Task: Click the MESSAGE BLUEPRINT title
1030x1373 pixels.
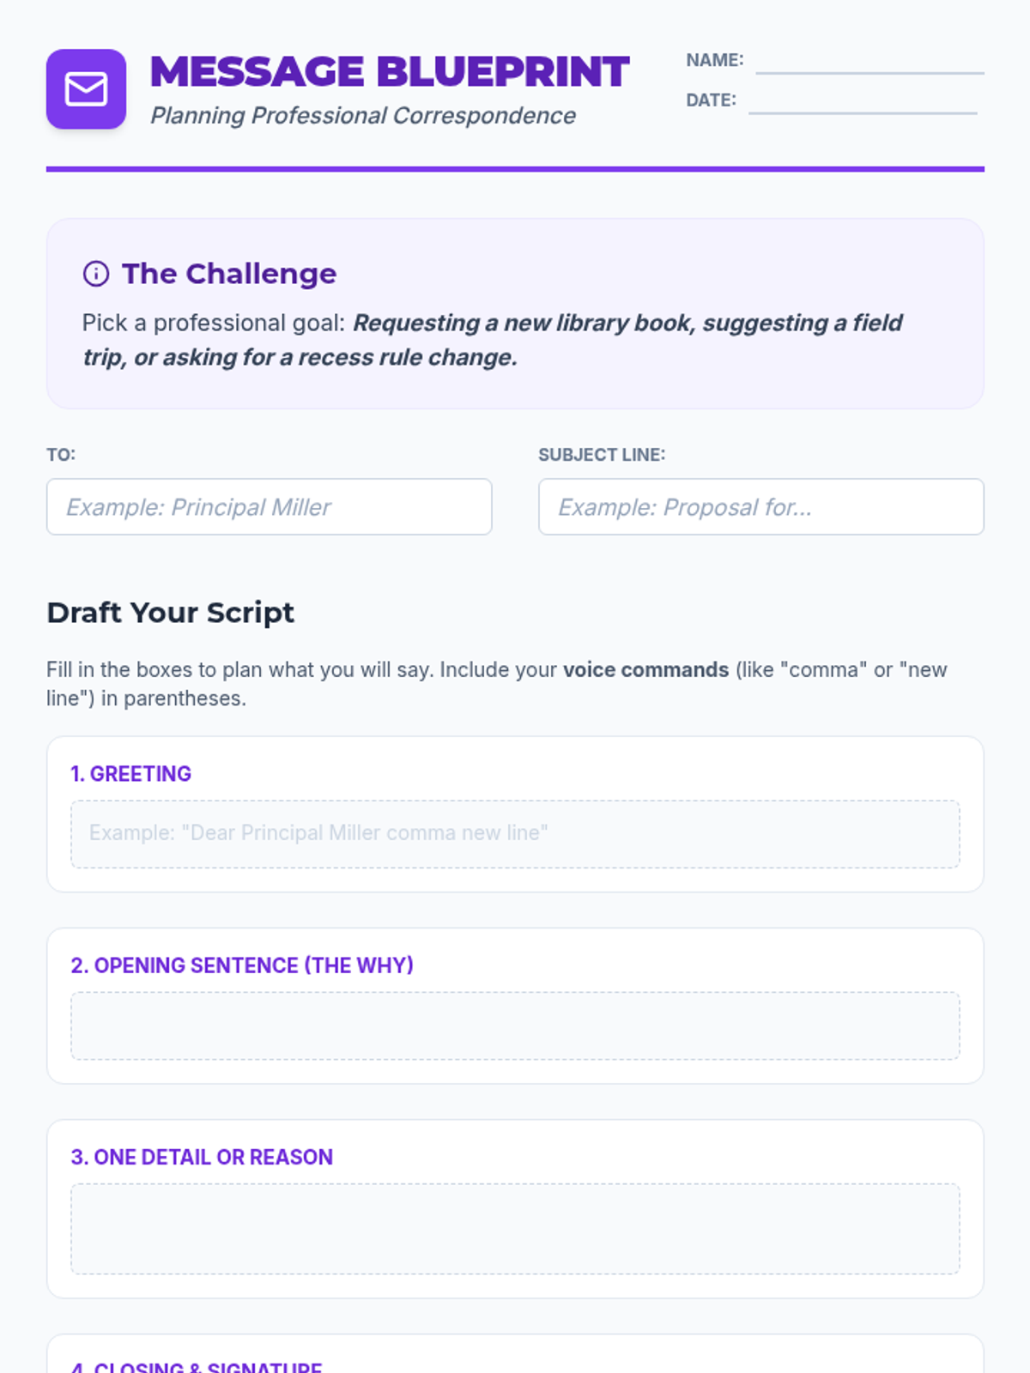Action: click(x=390, y=72)
